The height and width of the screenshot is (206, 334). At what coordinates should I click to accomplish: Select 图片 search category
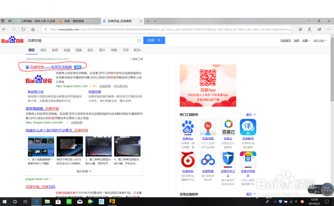coord(102,50)
